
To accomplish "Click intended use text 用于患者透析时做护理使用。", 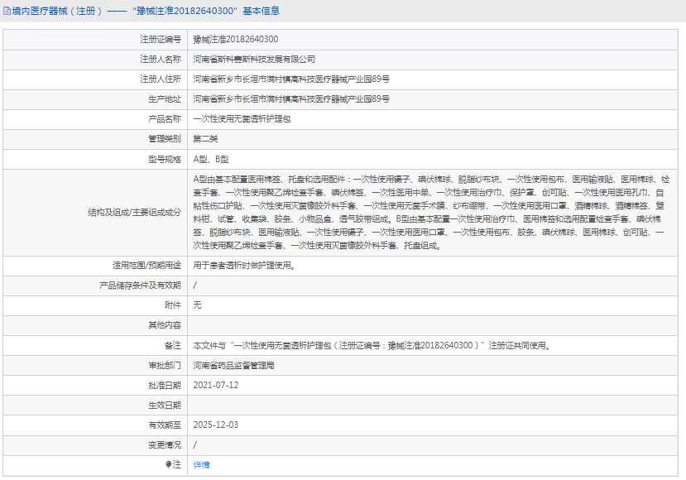I will coord(245,266).
